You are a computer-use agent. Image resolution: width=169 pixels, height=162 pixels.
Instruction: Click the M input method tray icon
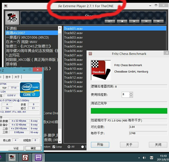[151, 158]
